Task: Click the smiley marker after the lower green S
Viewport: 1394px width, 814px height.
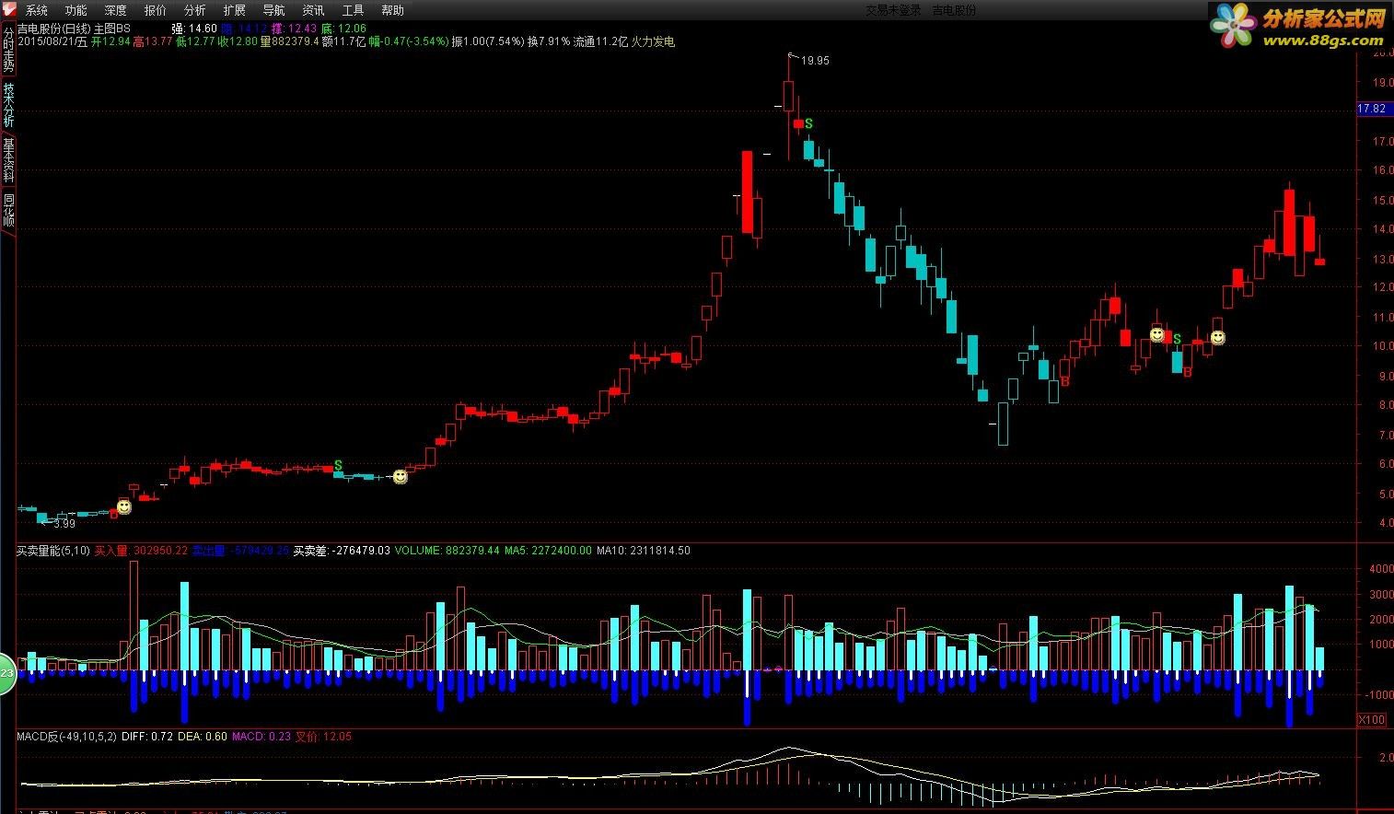Action: tap(400, 477)
